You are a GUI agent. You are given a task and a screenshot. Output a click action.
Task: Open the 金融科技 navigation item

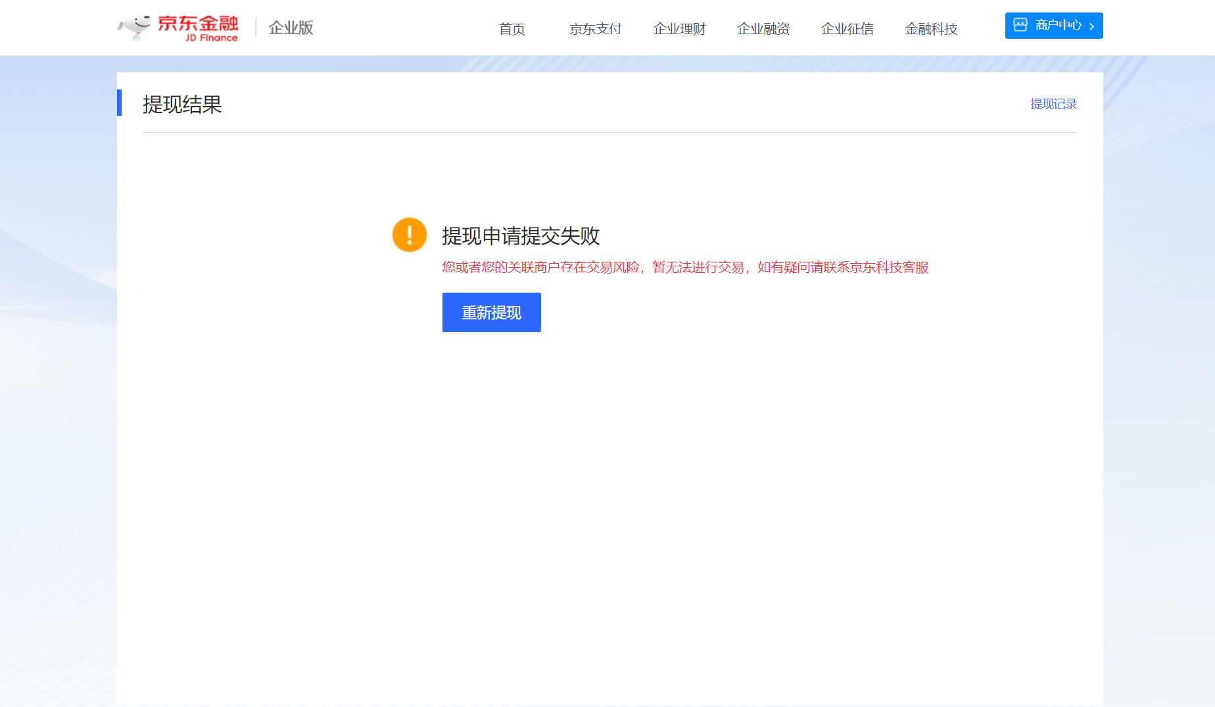point(931,29)
